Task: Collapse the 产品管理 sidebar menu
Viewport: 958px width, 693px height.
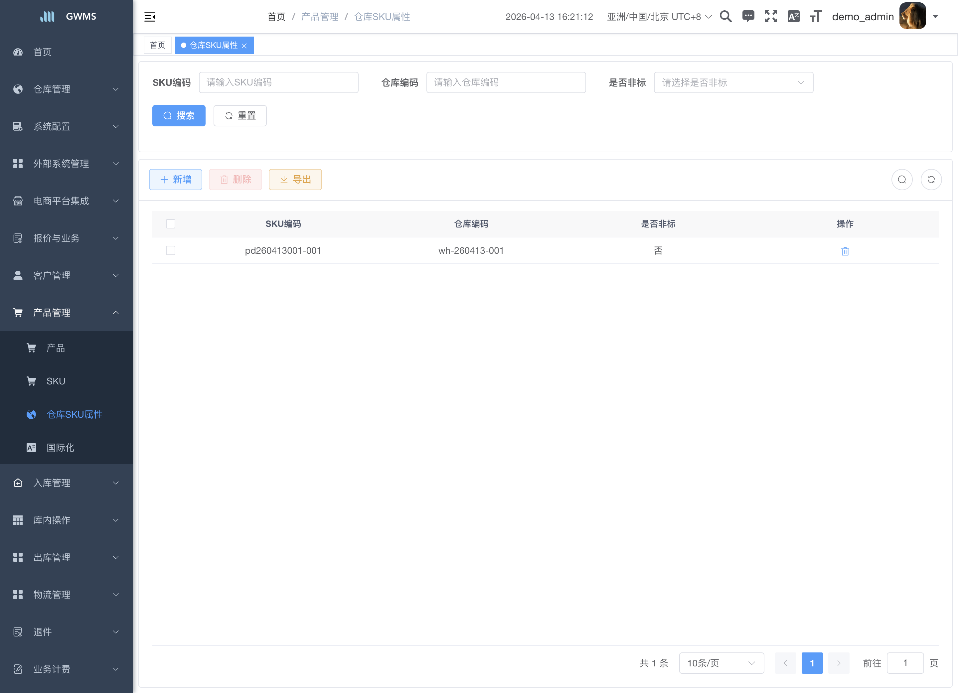Action: click(x=66, y=313)
